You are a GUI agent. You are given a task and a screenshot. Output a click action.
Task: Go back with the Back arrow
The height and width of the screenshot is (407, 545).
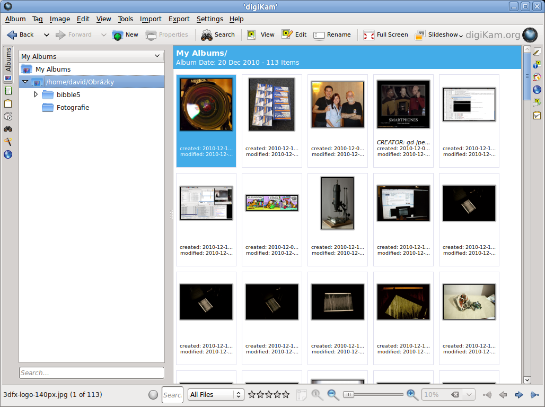[20, 34]
